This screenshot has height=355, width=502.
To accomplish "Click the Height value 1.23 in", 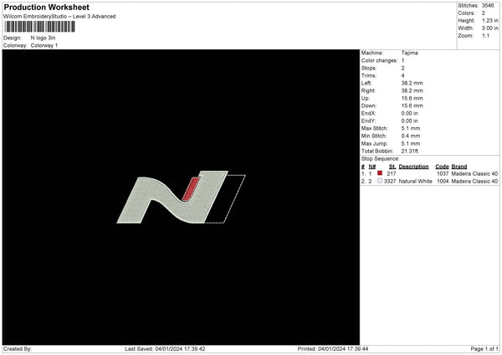I will coord(489,20).
